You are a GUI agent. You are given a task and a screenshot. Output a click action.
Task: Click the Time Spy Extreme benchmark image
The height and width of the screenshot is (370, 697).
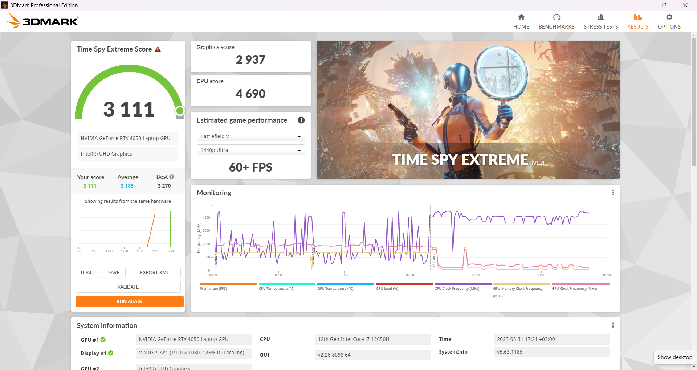[x=468, y=110]
